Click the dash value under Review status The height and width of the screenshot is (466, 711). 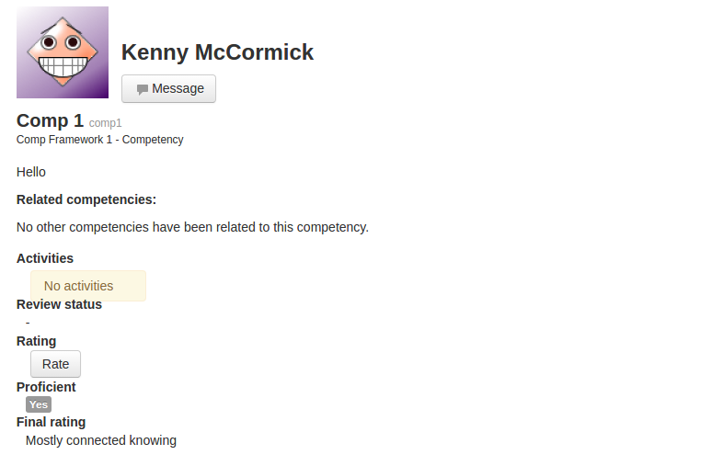point(28,323)
